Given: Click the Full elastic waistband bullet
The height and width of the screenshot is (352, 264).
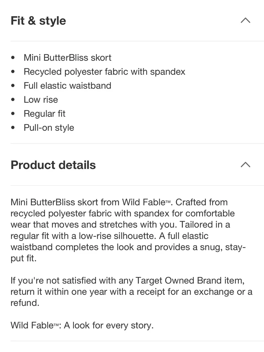Looking at the screenshot, I should [67, 86].
